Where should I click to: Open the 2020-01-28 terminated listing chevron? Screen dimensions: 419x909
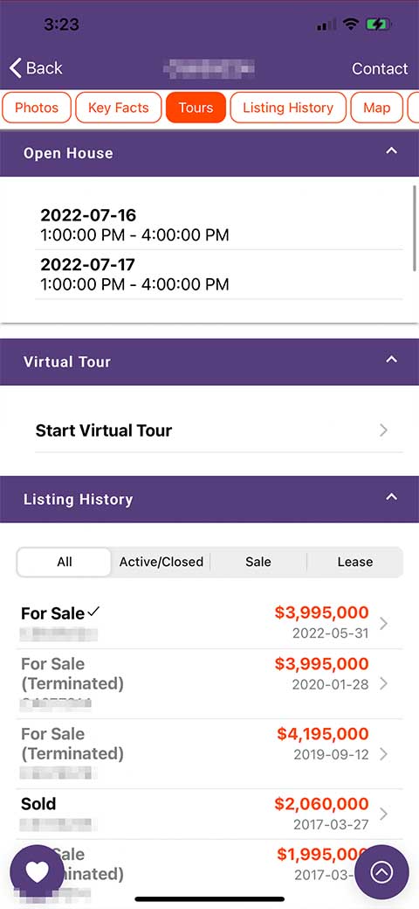click(x=383, y=684)
